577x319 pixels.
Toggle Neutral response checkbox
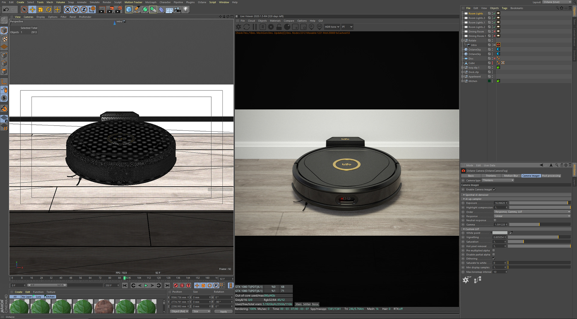tap(495, 220)
